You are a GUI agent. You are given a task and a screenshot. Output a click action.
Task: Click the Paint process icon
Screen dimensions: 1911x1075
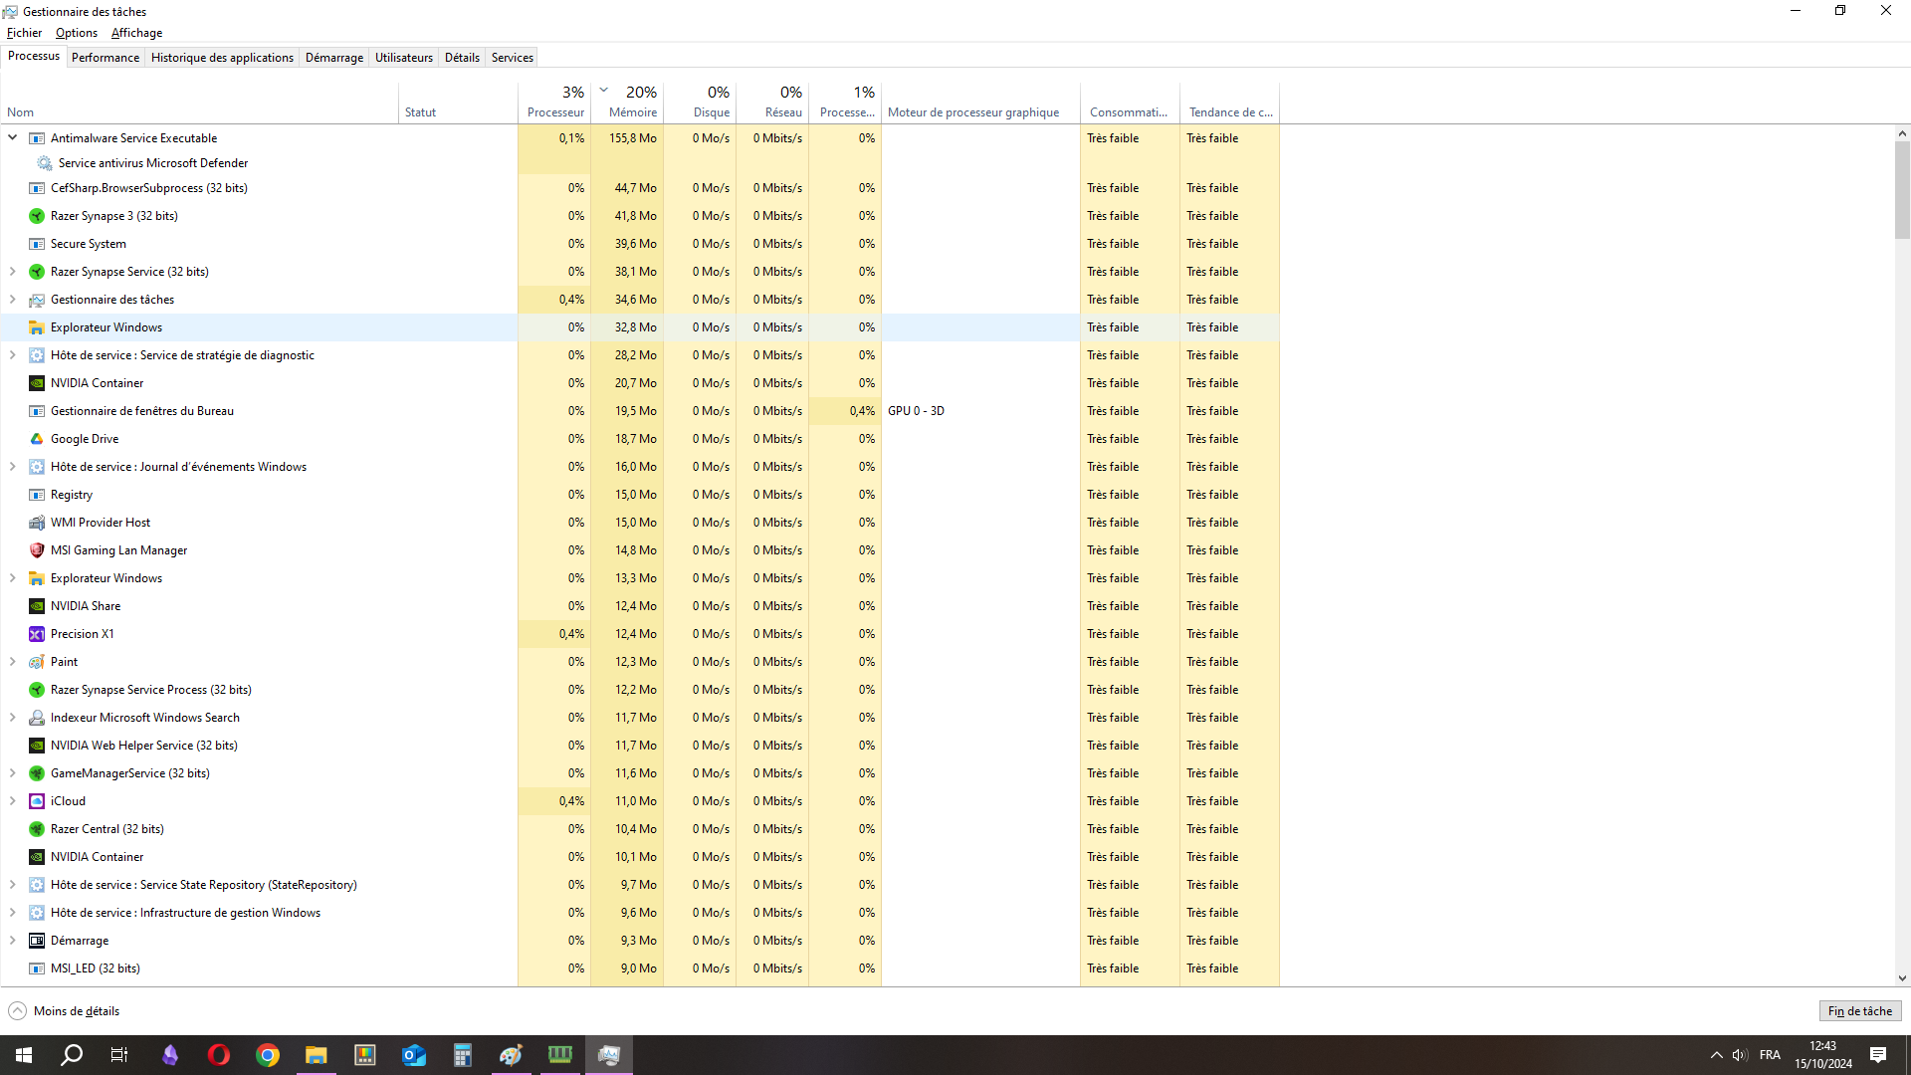(37, 662)
